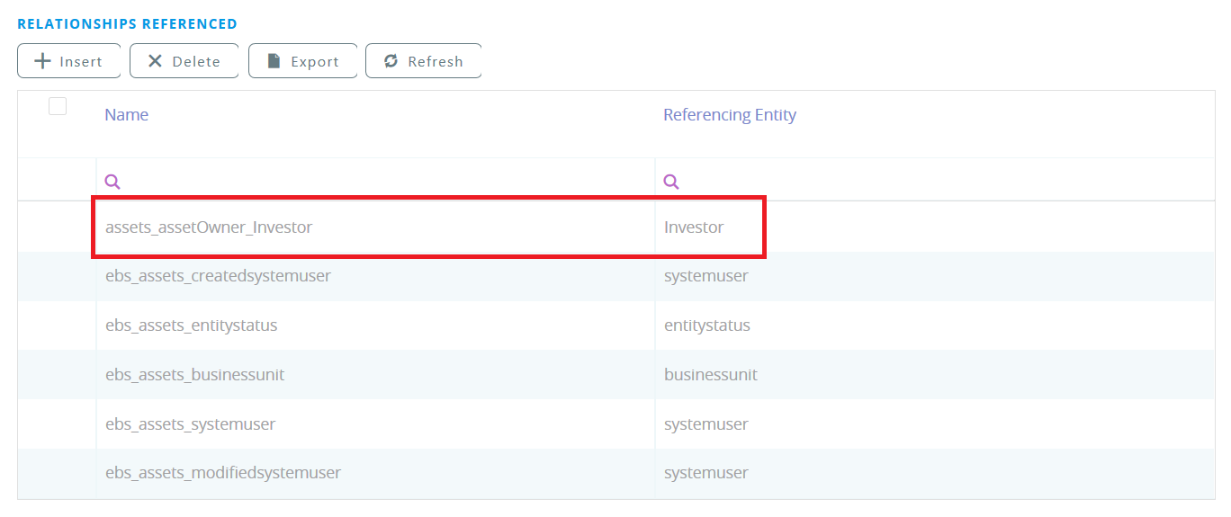
Task: Open the ebs_assets_createdsystemuser relationship
Action: point(218,276)
